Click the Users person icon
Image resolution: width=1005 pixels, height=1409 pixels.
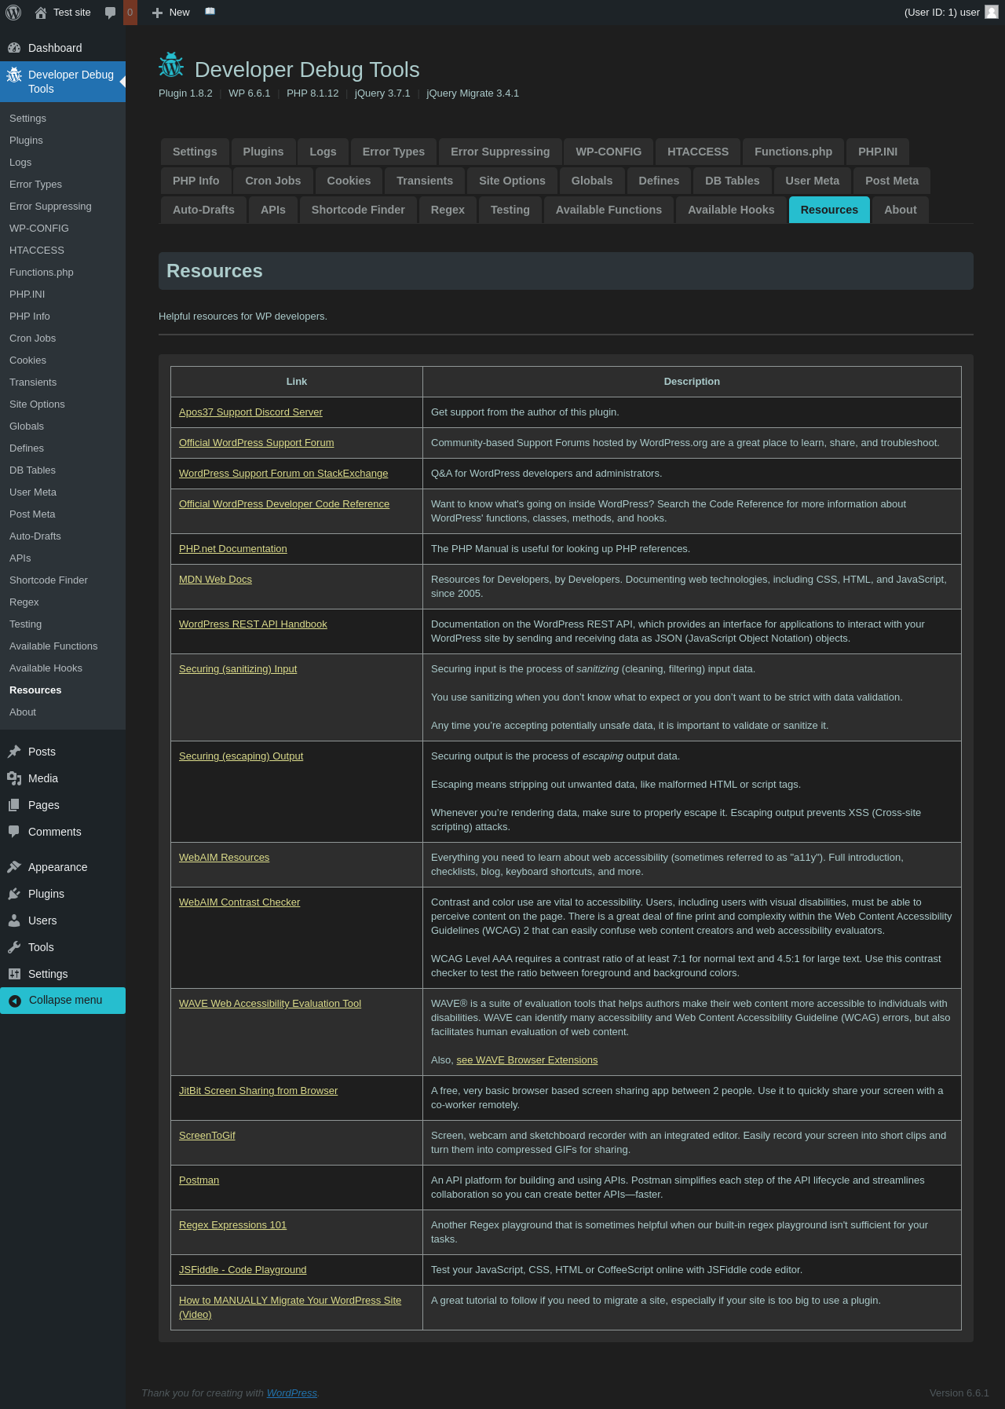14,920
